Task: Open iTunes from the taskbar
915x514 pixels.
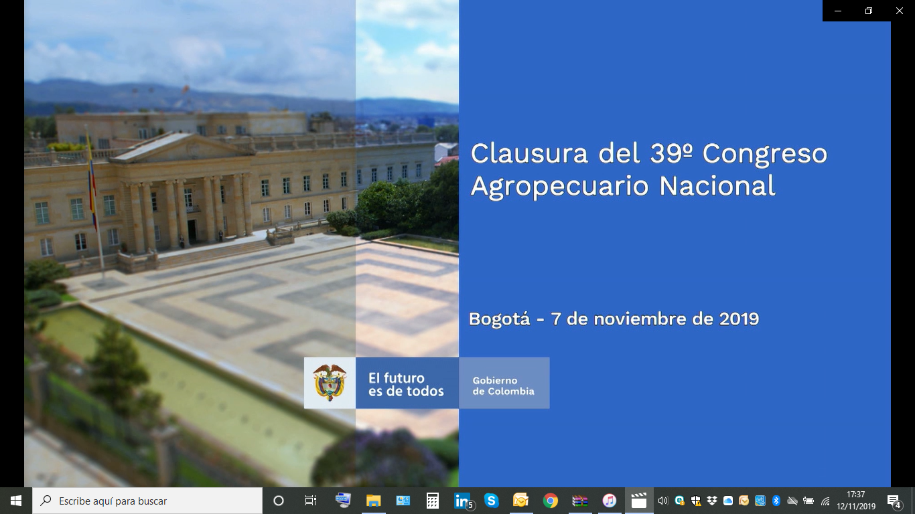Action: point(610,501)
